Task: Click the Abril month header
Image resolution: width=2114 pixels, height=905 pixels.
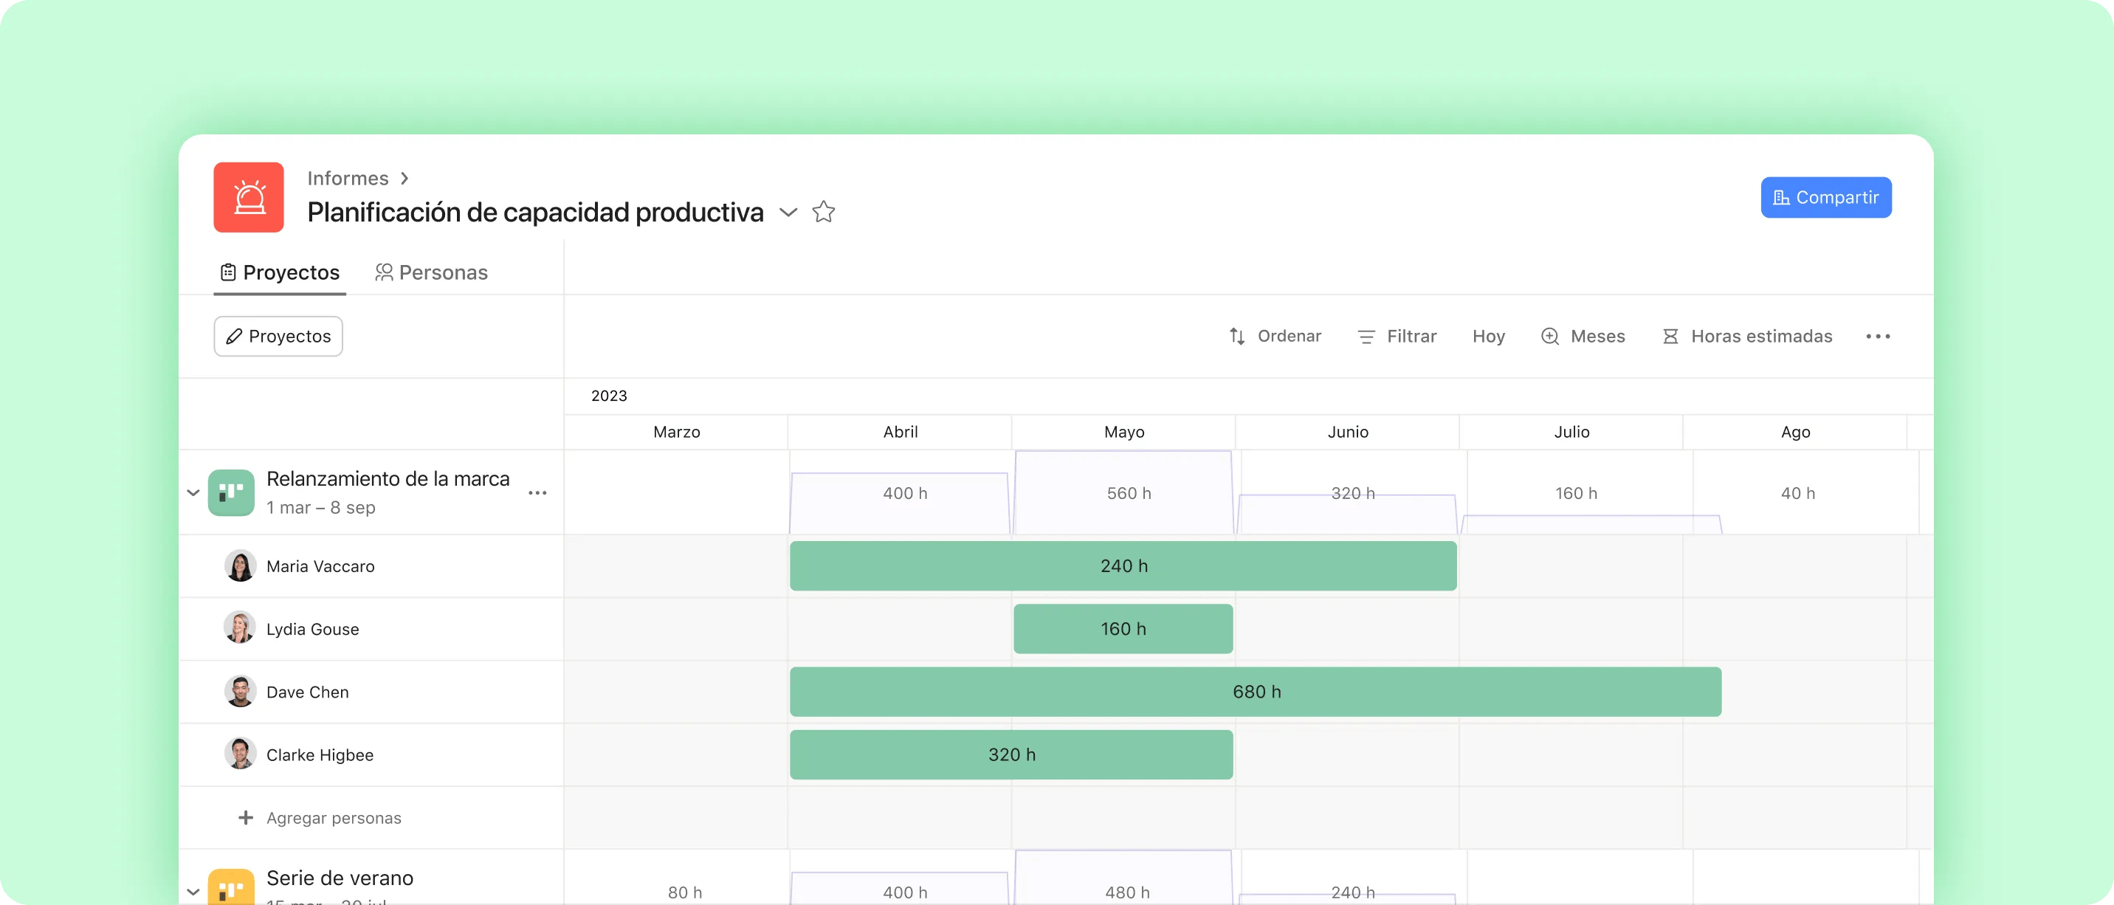Action: coord(901,433)
